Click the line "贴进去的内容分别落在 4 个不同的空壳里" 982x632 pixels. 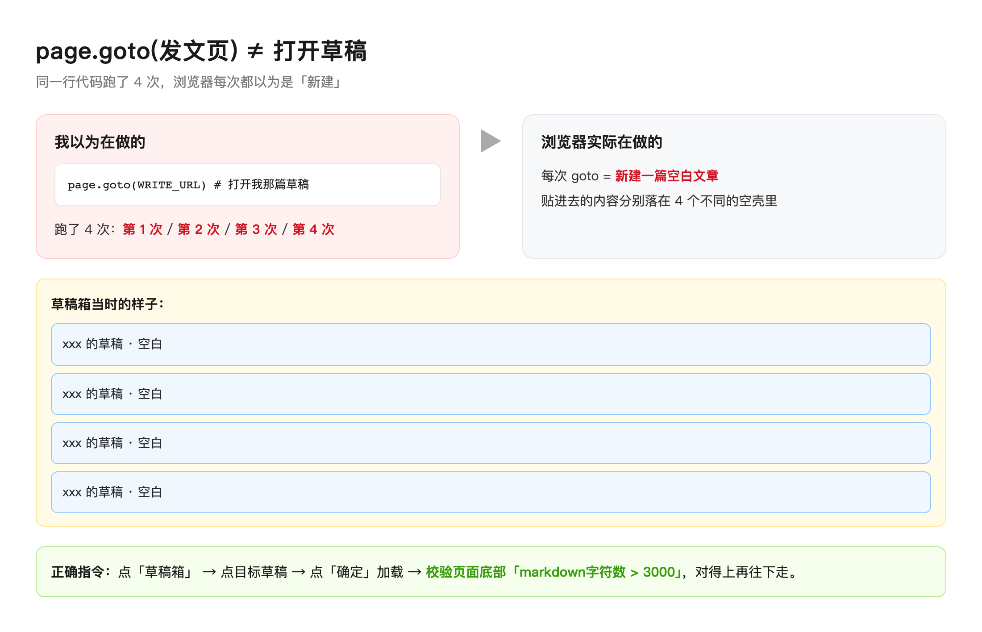click(659, 201)
